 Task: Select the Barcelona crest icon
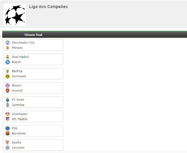(8, 133)
